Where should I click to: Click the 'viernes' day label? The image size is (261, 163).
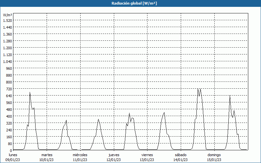click(147, 155)
